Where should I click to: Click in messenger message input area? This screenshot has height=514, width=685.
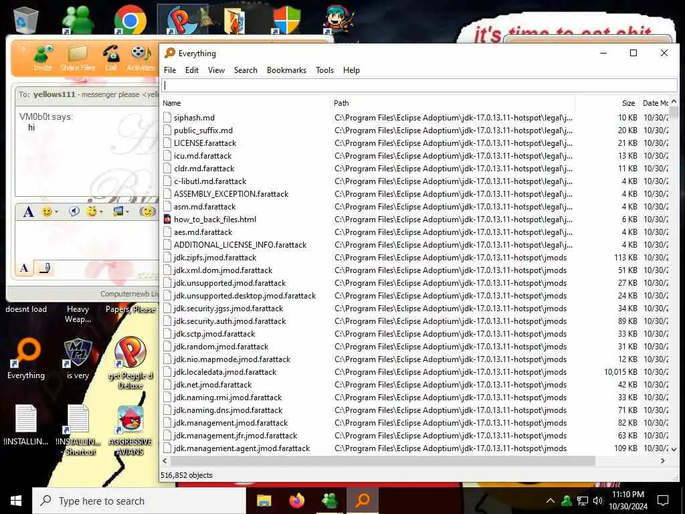click(x=88, y=240)
